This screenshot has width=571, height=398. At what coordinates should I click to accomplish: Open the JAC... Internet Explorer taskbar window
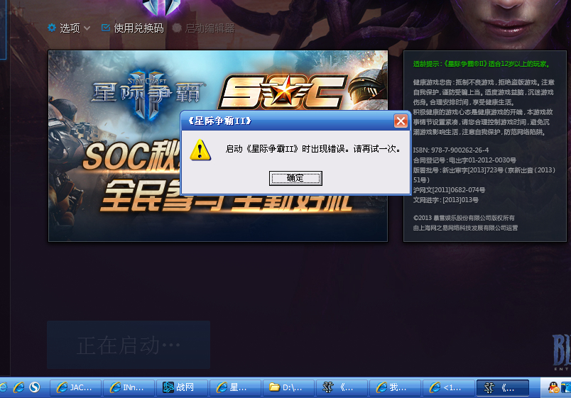coord(76,388)
